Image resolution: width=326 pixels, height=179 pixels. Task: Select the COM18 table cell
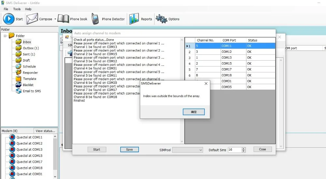233,75
